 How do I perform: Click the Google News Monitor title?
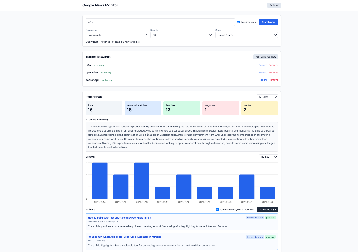click(x=100, y=5)
